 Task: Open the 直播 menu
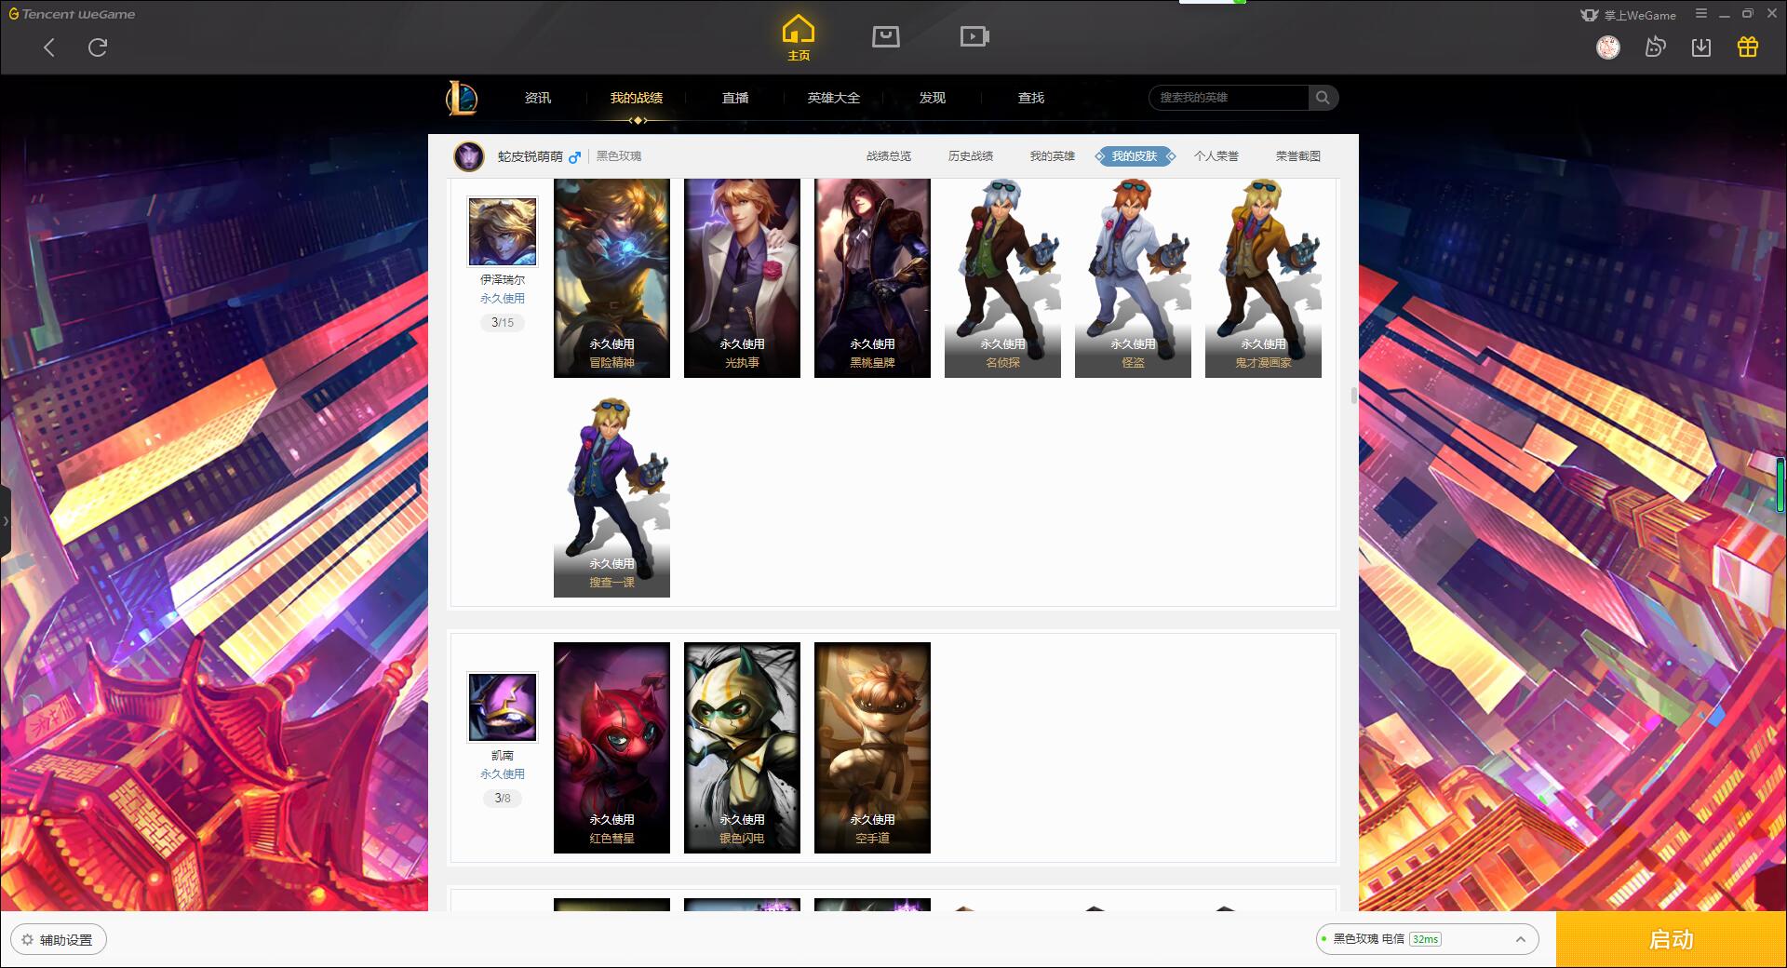(735, 98)
